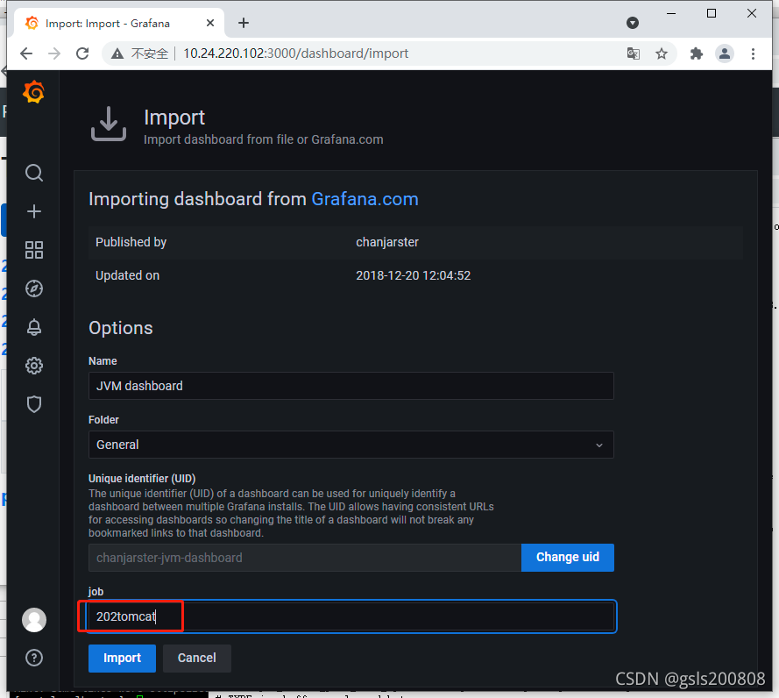Click the Unique identifier (UID) label
This screenshot has width=779, height=698.
point(142,478)
